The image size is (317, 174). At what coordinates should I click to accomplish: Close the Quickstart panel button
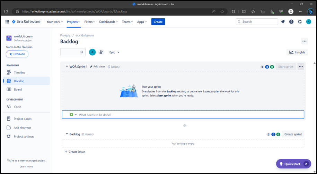[x=306, y=164]
